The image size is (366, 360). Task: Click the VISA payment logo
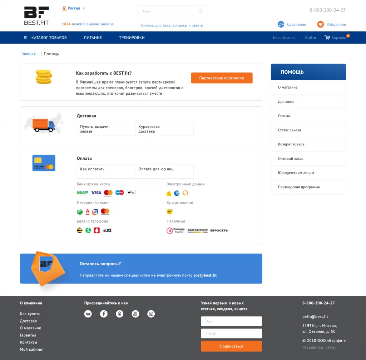tap(96, 193)
